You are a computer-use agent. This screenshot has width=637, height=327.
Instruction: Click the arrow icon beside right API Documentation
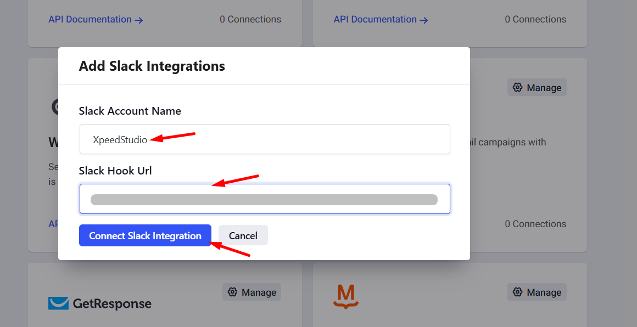pyautogui.click(x=423, y=20)
